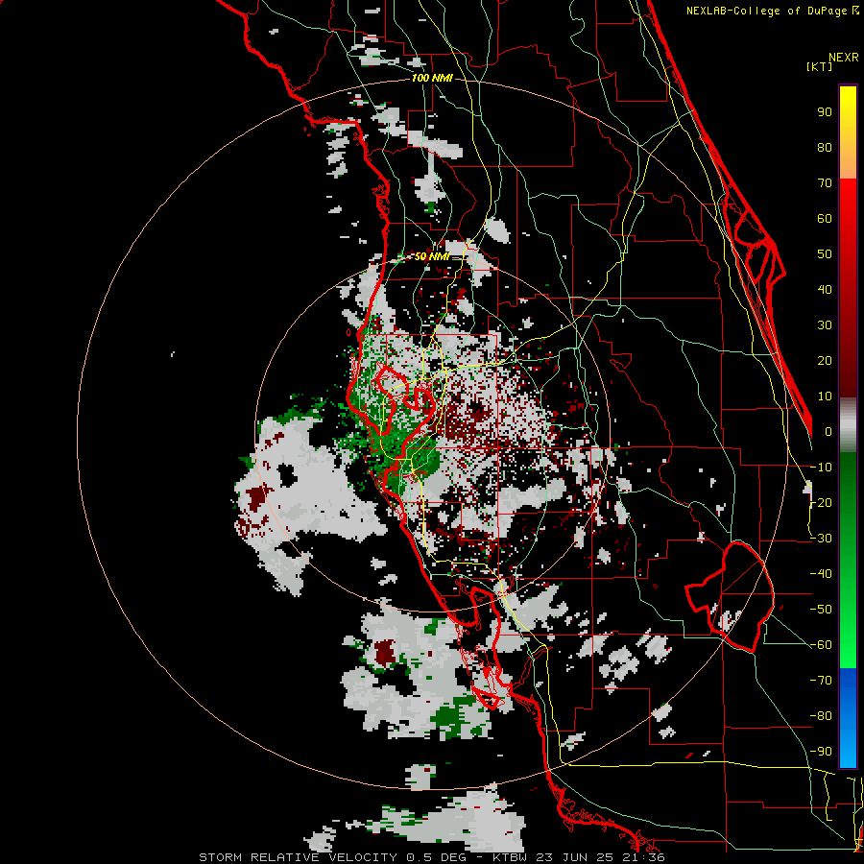Screen dimensions: 864x864
Task: Click the -30 knot colorbar label
Action: 821,539
